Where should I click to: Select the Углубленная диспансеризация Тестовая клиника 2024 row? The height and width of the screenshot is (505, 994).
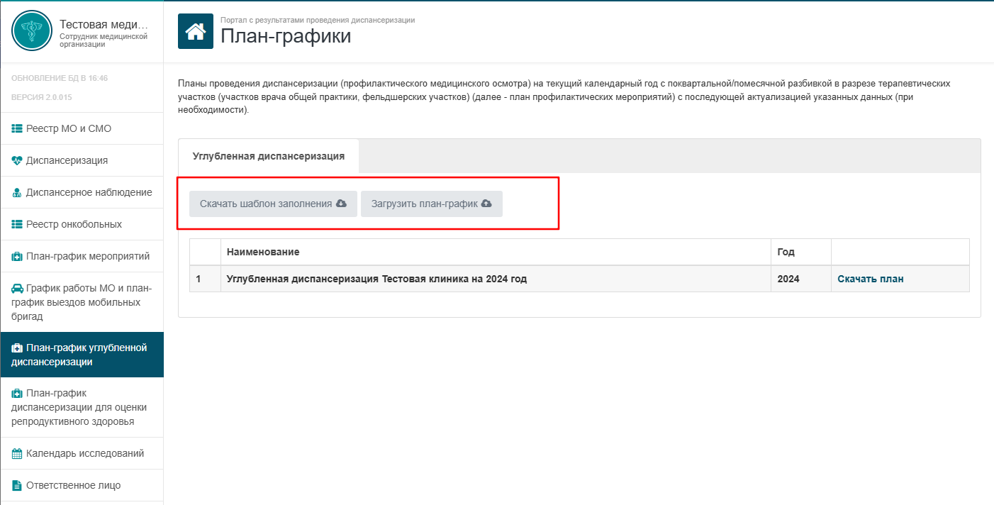click(x=579, y=279)
